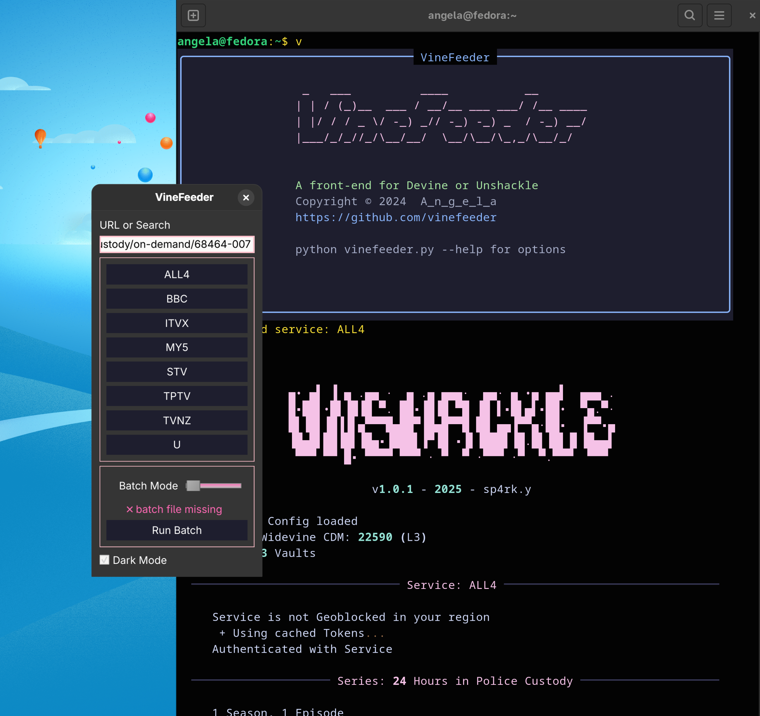The width and height of the screenshot is (760, 716).
Task: Choose the TPTV service
Action: [x=177, y=396]
